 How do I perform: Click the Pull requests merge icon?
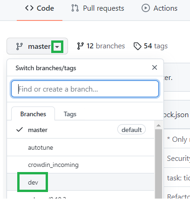pyautogui.click(x=75, y=8)
